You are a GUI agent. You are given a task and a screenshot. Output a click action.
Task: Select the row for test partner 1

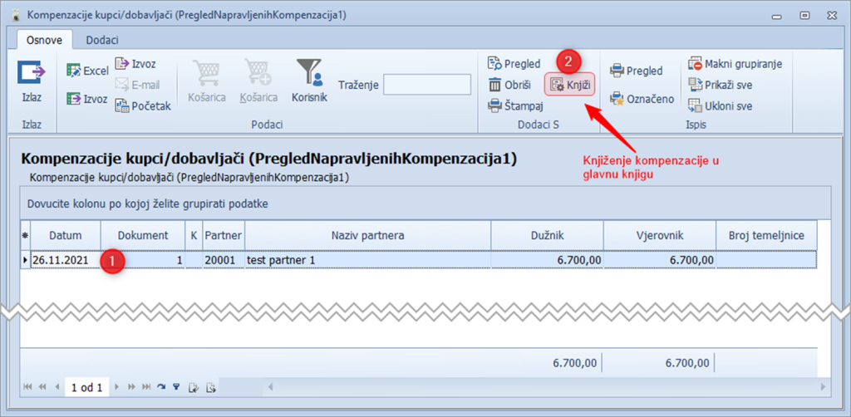[x=366, y=260]
